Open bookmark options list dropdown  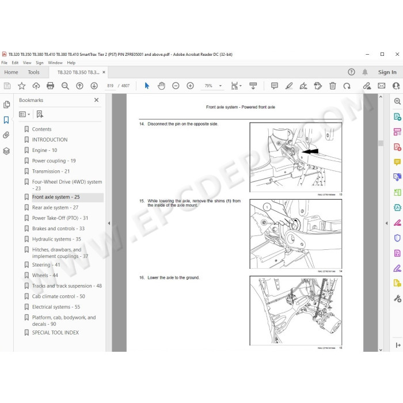coord(24,114)
